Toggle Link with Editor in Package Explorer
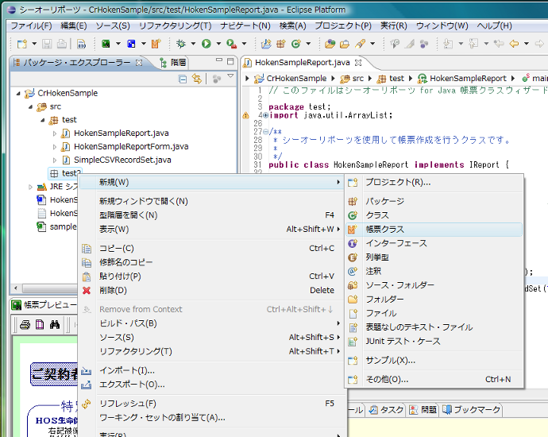 (197, 79)
